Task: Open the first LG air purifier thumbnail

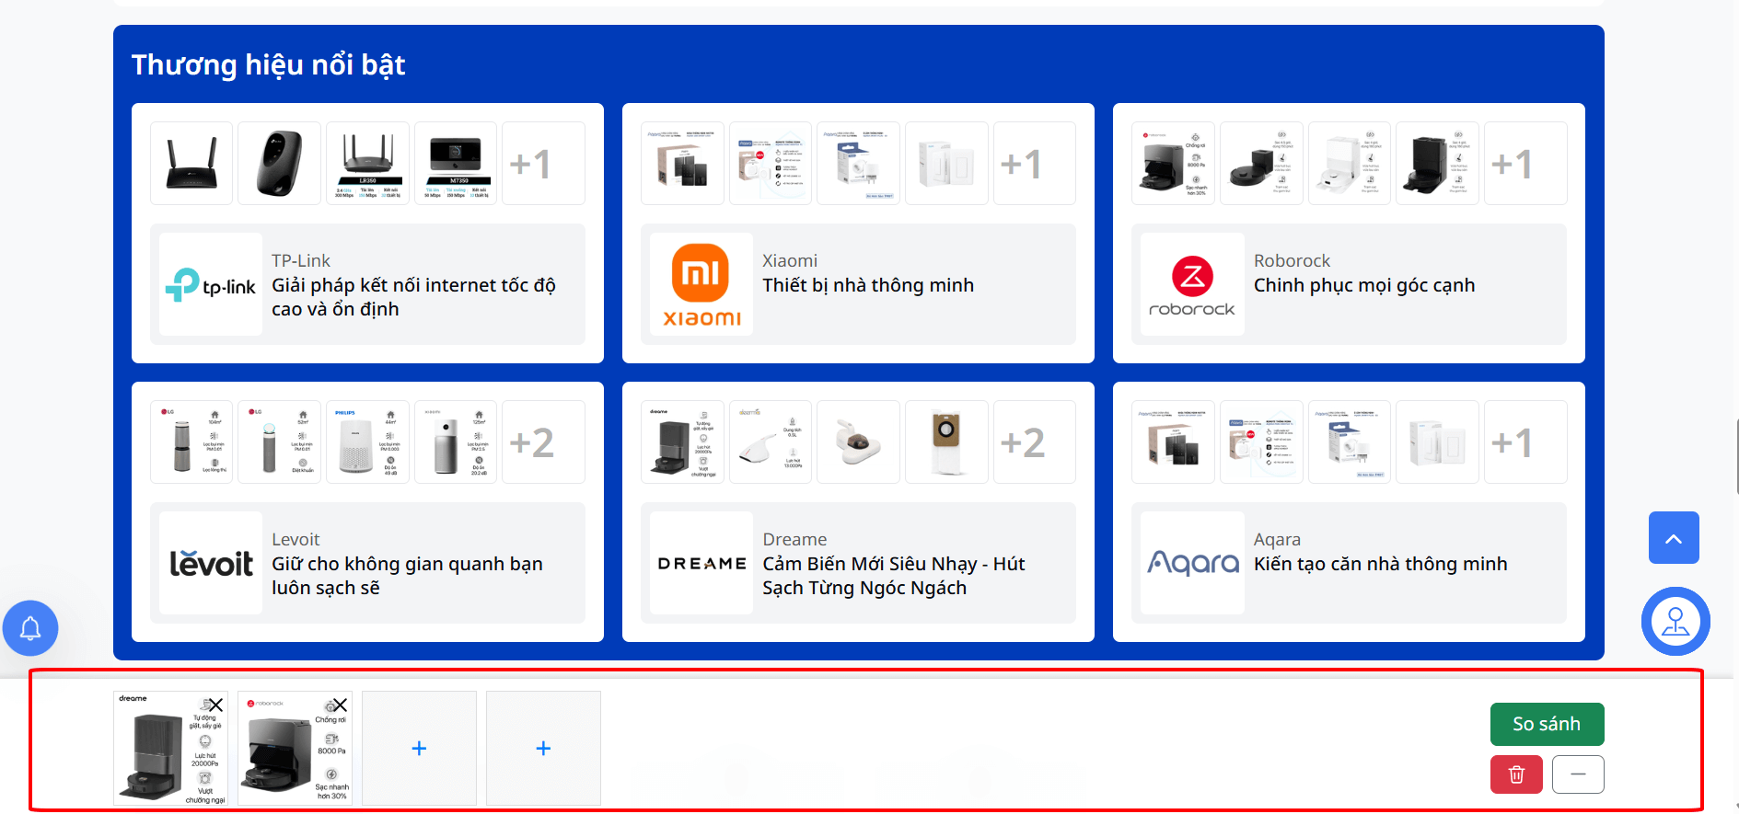Action: 191,442
